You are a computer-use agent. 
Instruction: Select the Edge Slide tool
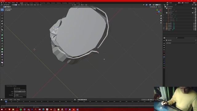pyautogui.click(x=2, y=57)
